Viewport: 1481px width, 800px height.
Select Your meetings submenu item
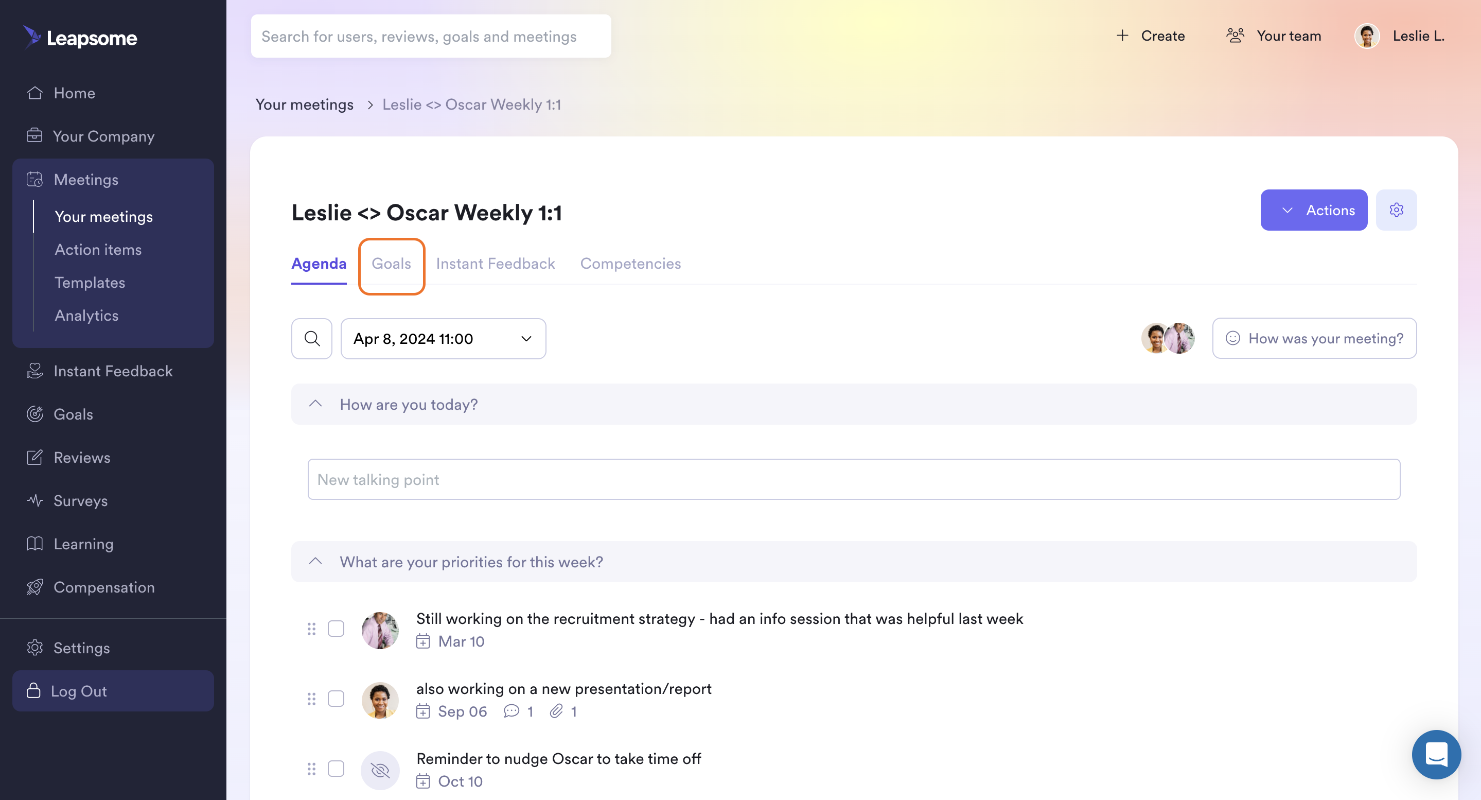pyautogui.click(x=103, y=217)
